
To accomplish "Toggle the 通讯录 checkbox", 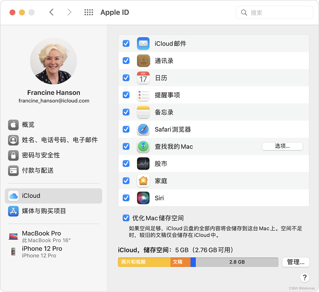I will pos(126,61).
